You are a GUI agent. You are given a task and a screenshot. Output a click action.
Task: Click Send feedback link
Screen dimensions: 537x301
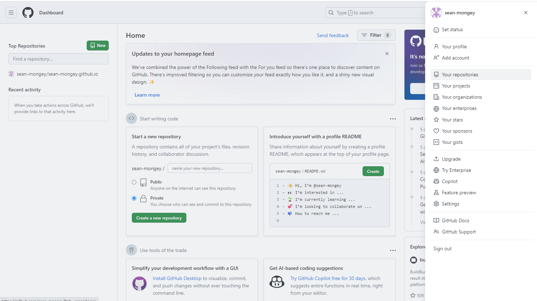pos(333,35)
